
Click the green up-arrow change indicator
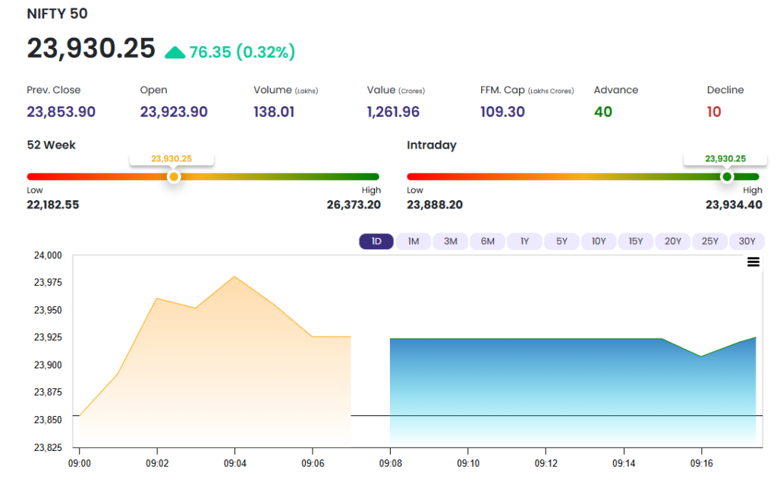tap(175, 52)
